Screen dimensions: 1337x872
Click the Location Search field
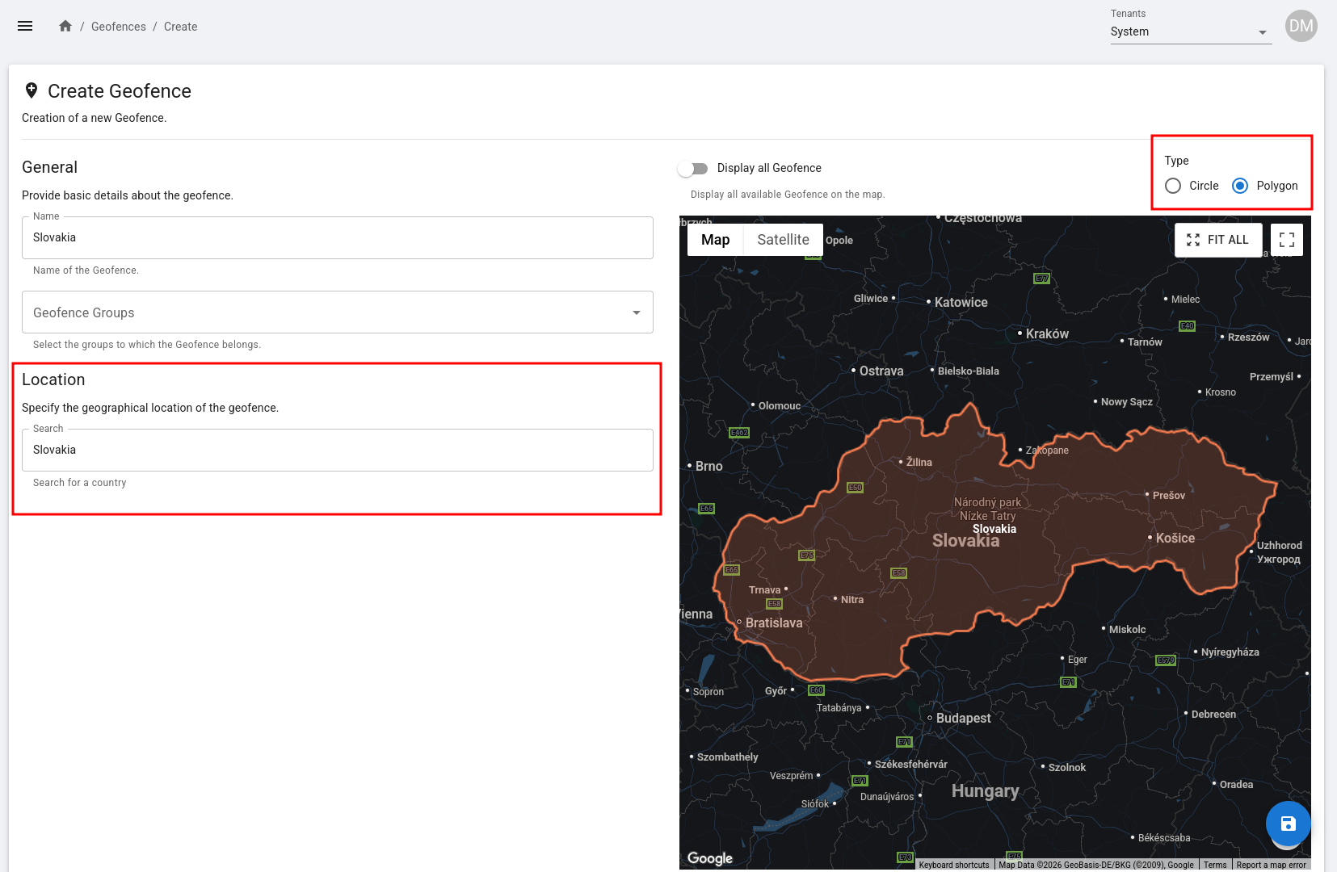tap(337, 450)
